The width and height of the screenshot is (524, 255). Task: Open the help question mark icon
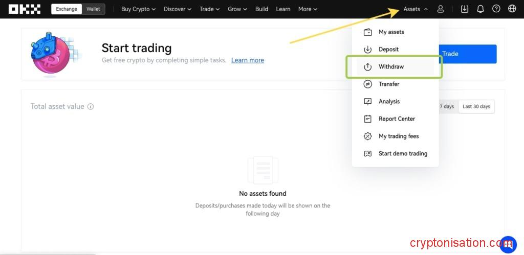tap(496, 9)
